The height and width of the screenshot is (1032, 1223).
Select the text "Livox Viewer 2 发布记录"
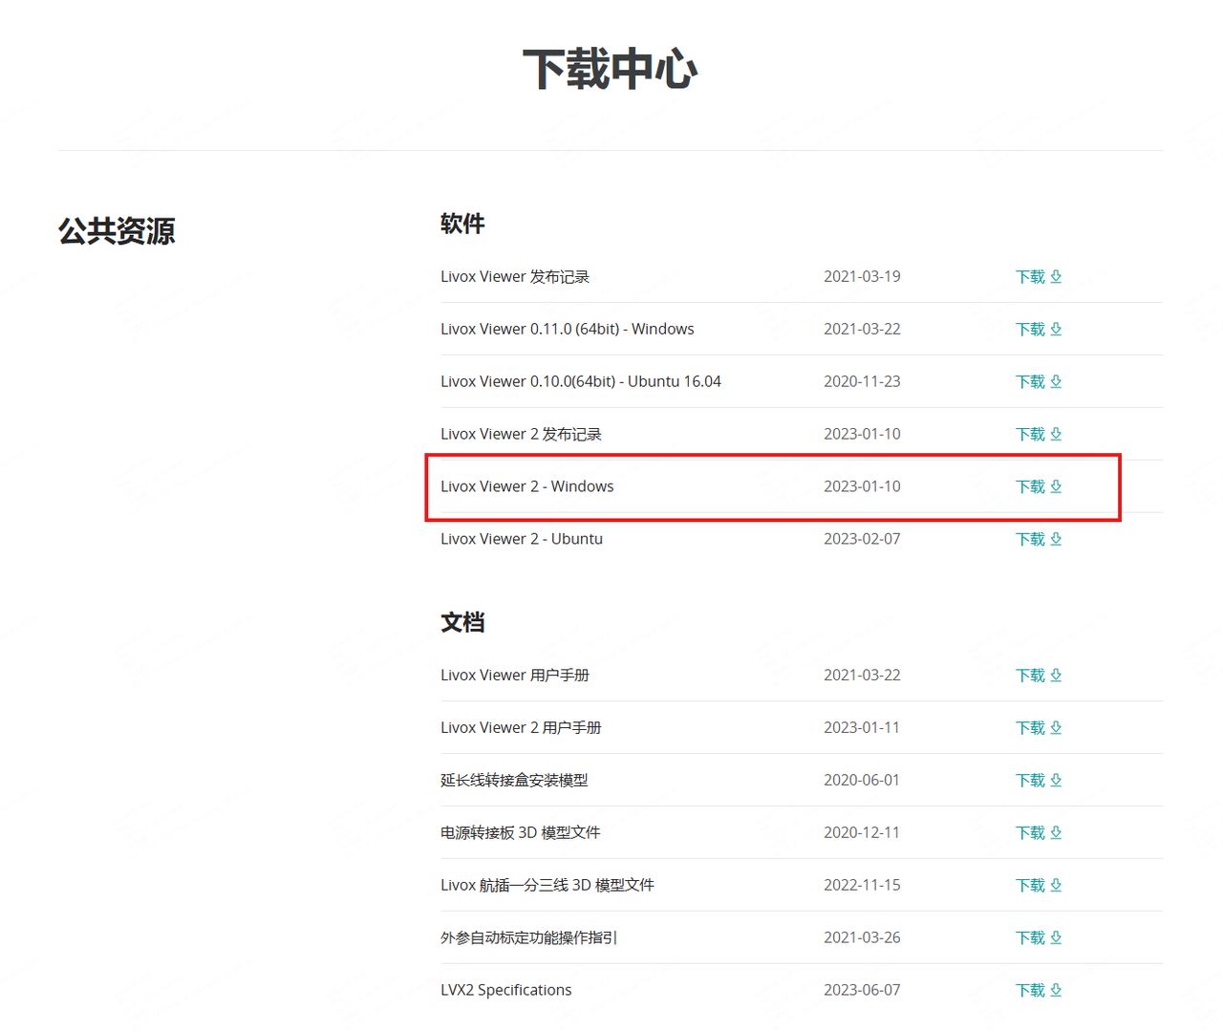[521, 434]
